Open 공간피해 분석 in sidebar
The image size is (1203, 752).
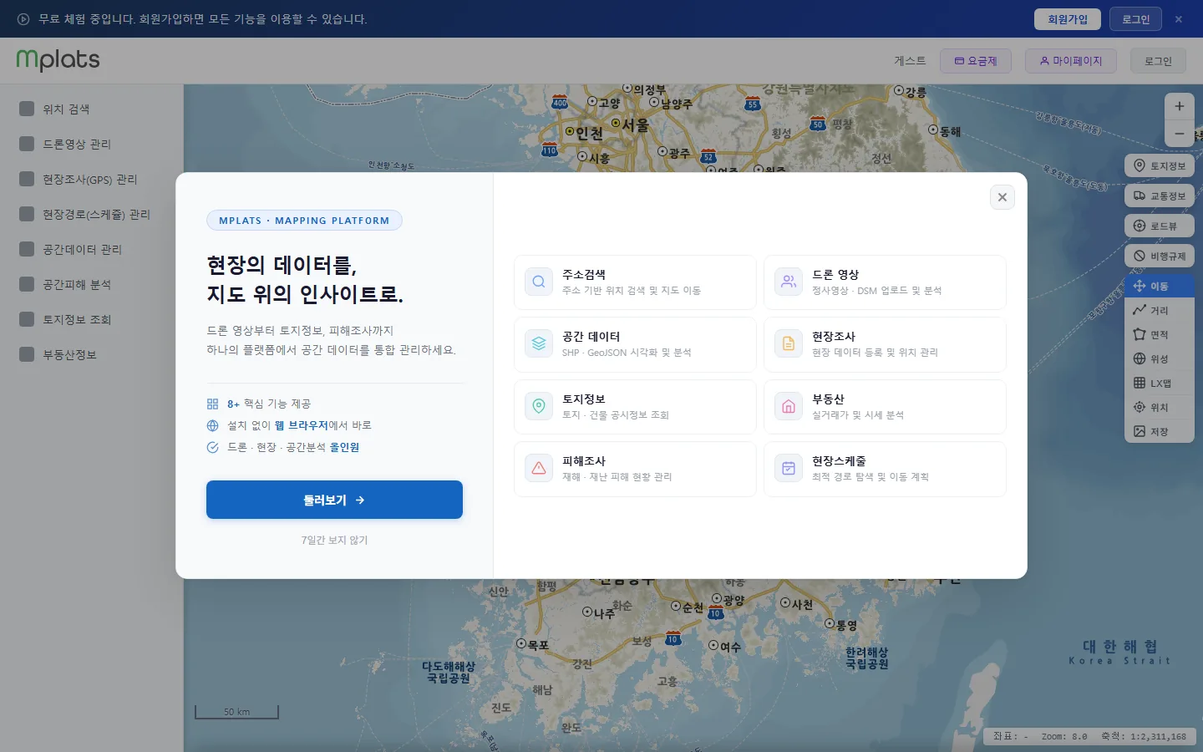[91, 284]
